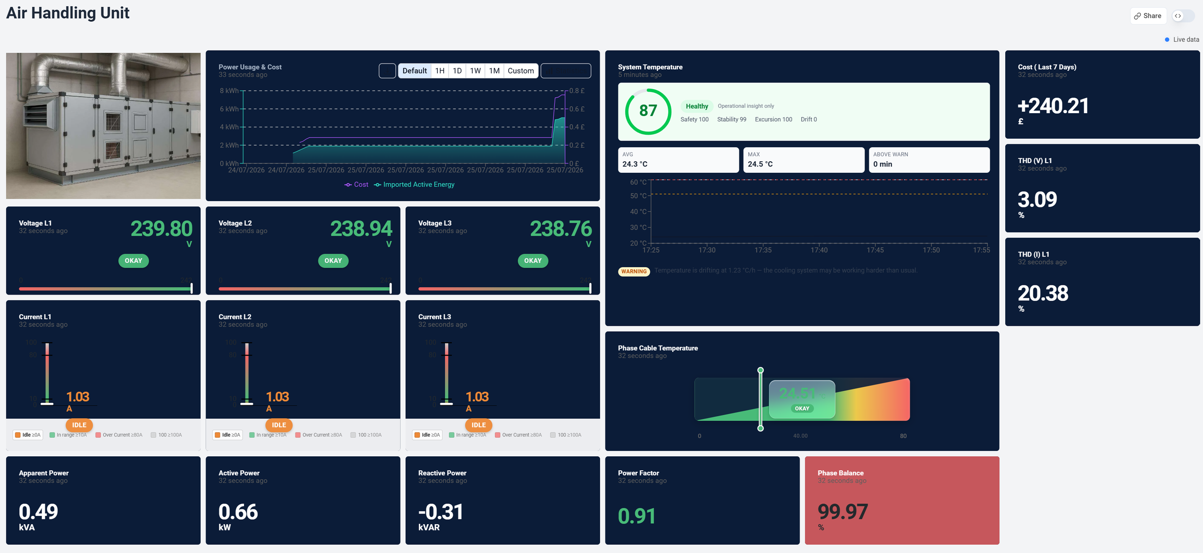Click the Phase Balance value 99.97

843,512
